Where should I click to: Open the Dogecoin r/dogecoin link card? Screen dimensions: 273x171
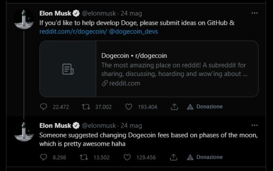coord(149,69)
